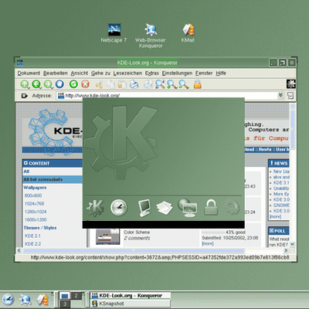Viewport: 309px width, 309px height.
Task: Open the GNOME news link
Action: point(281,205)
